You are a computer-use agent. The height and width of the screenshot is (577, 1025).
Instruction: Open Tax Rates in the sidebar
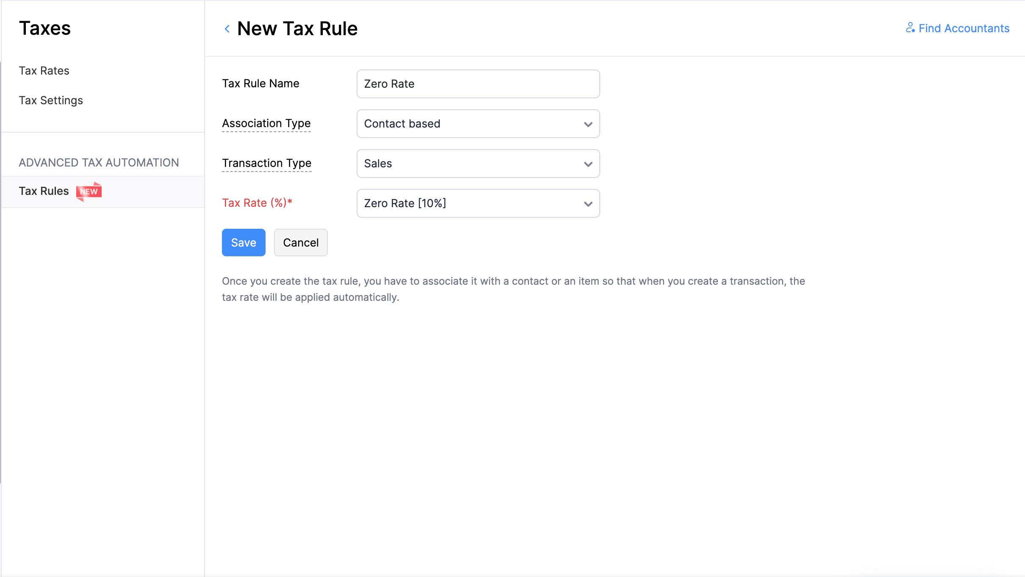[x=44, y=71]
